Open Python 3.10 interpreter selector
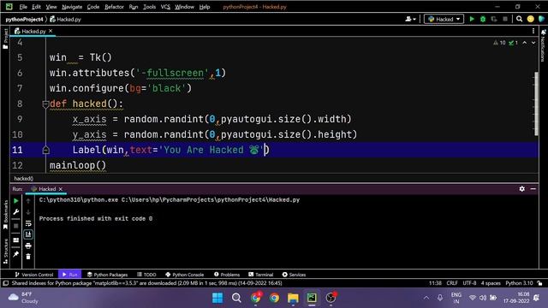The width and height of the screenshot is (548, 308). pos(519,283)
